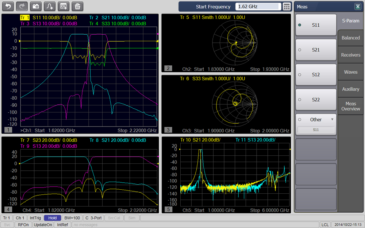The width and height of the screenshot is (365, 228).
Task: Open the numeric keypad beside Start Frequency
Action: click(287, 7)
